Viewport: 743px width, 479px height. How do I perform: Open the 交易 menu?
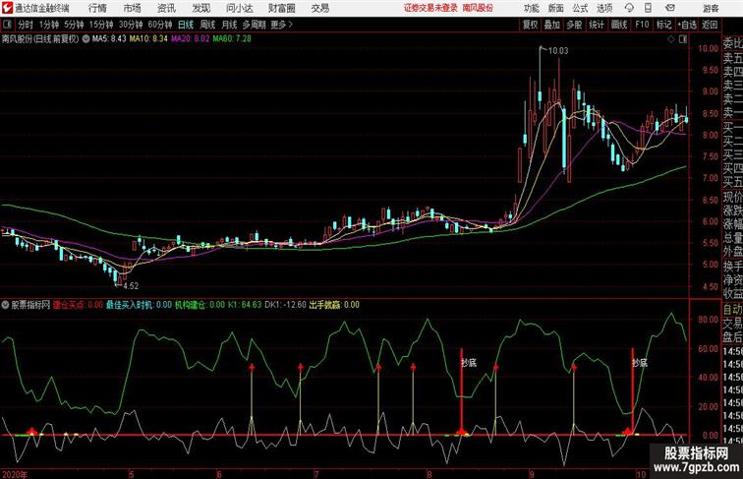click(x=319, y=8)
